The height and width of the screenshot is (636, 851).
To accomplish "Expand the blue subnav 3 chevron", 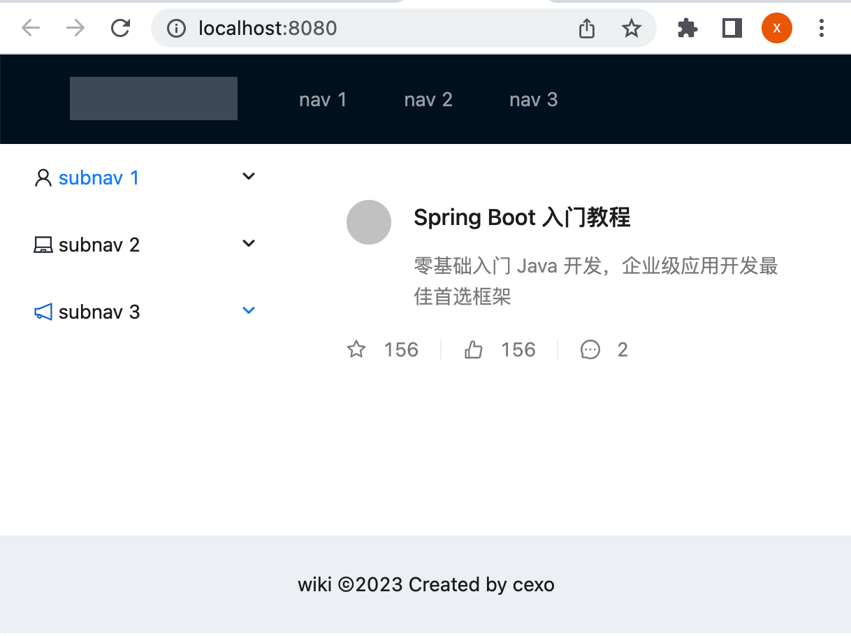I will tap(249, 310).
